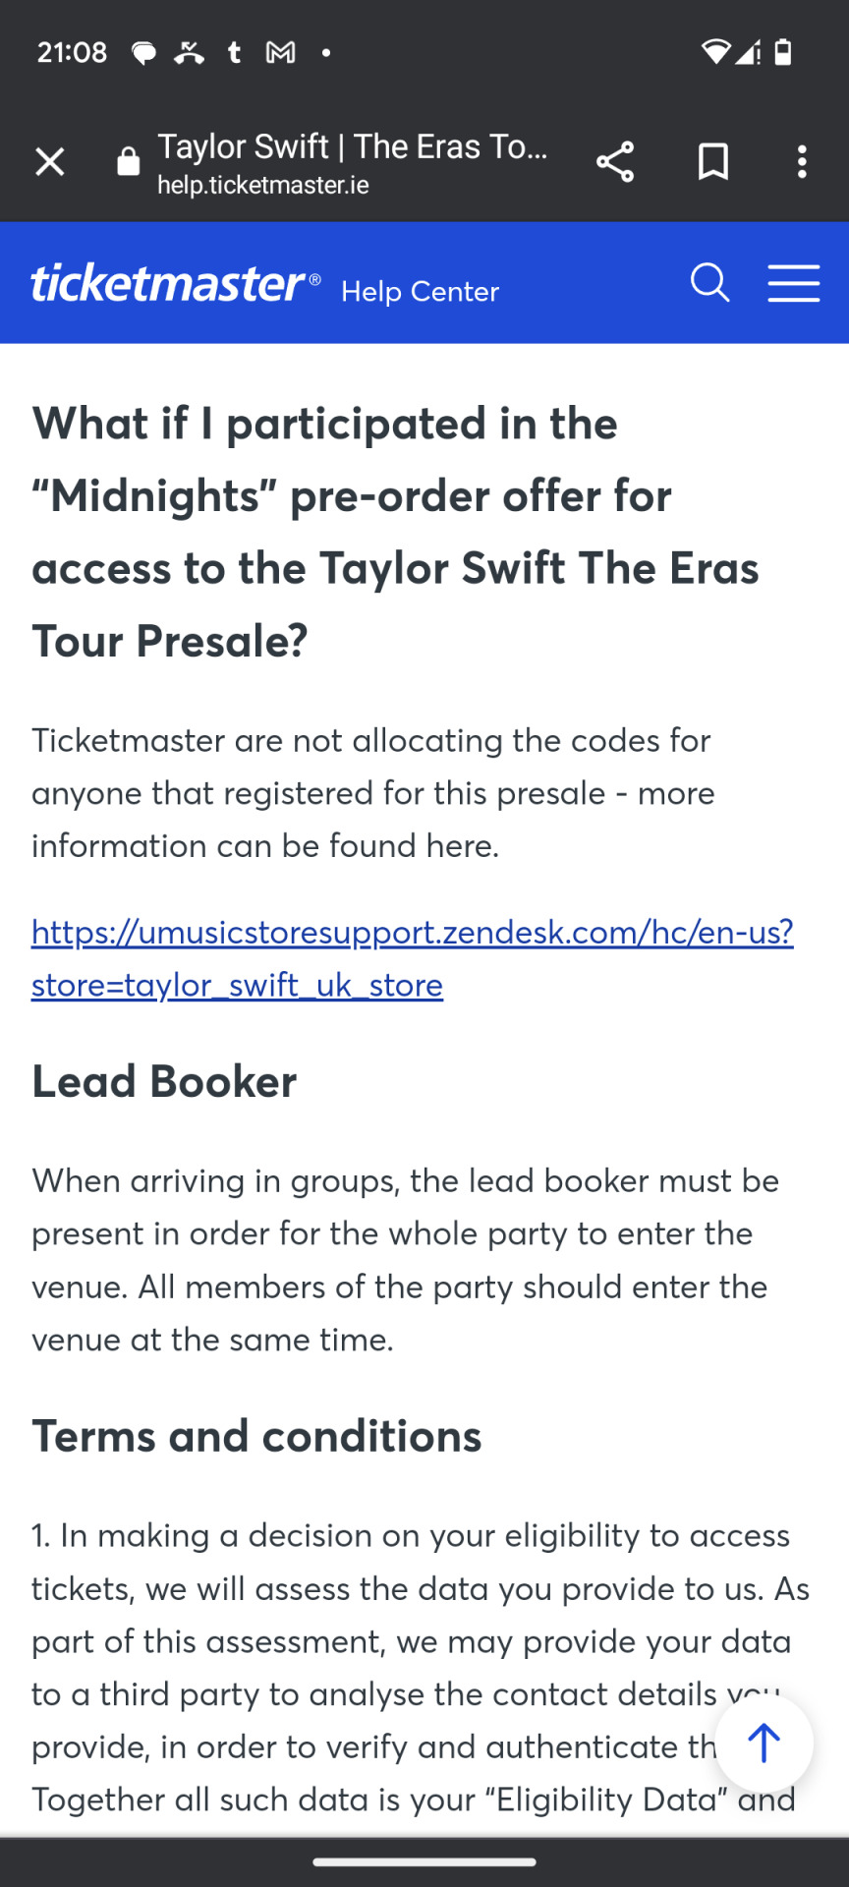Screen dimensions: 849x1887
Task: Tap the scroll-to-top arrow button
Action: [x=764, y=1743]
